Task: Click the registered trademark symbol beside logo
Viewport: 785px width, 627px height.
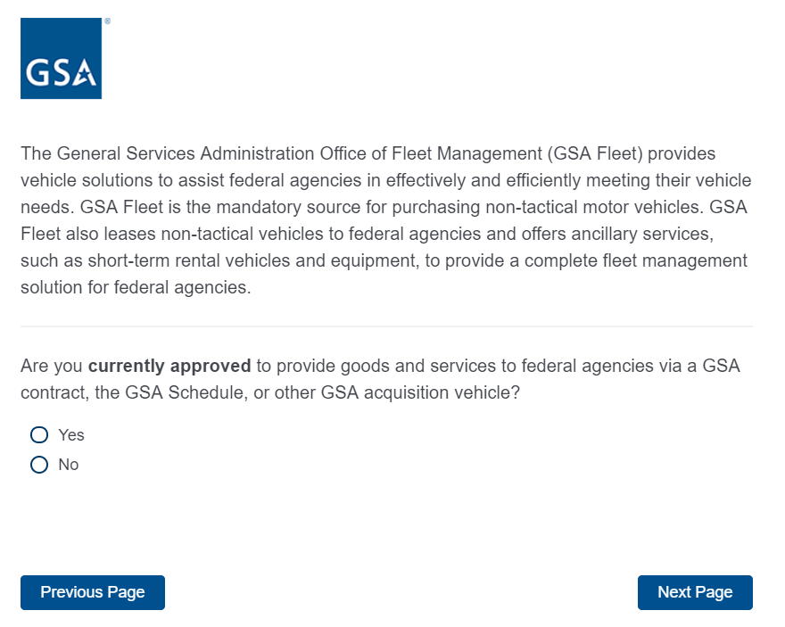Action: tap(107, 21)
